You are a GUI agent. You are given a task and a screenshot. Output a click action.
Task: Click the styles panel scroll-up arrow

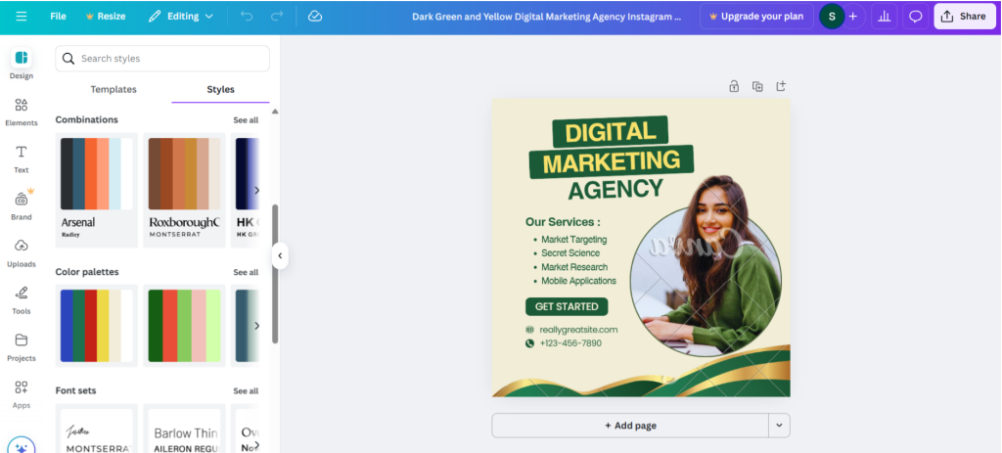(275, 112)
